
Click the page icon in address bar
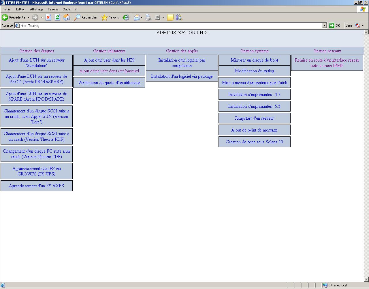coord(17,25)
